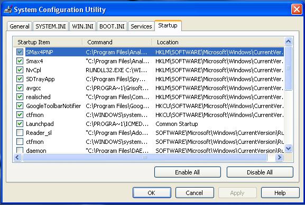This screenshot has height=205, width=305.
Task: Click the "C:\Program Files\Ado command cell
Action: click(117, 133)
